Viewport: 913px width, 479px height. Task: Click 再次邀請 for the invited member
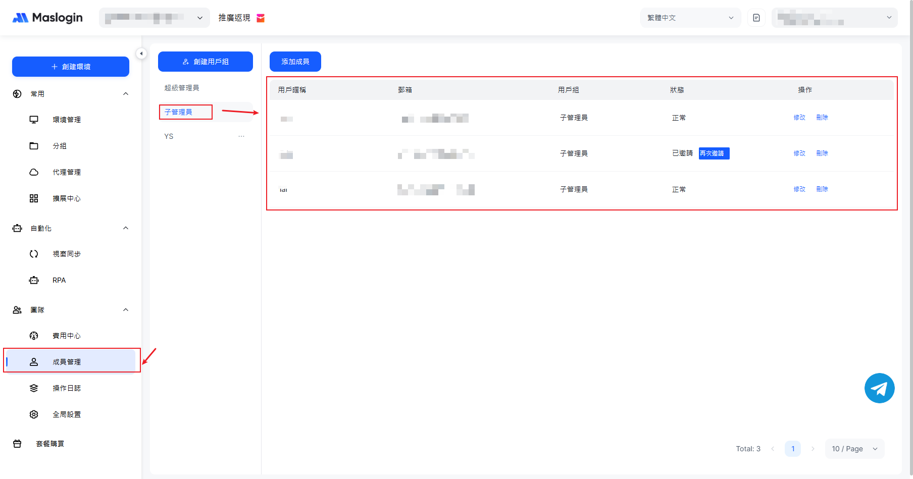(x=714, y=153)
